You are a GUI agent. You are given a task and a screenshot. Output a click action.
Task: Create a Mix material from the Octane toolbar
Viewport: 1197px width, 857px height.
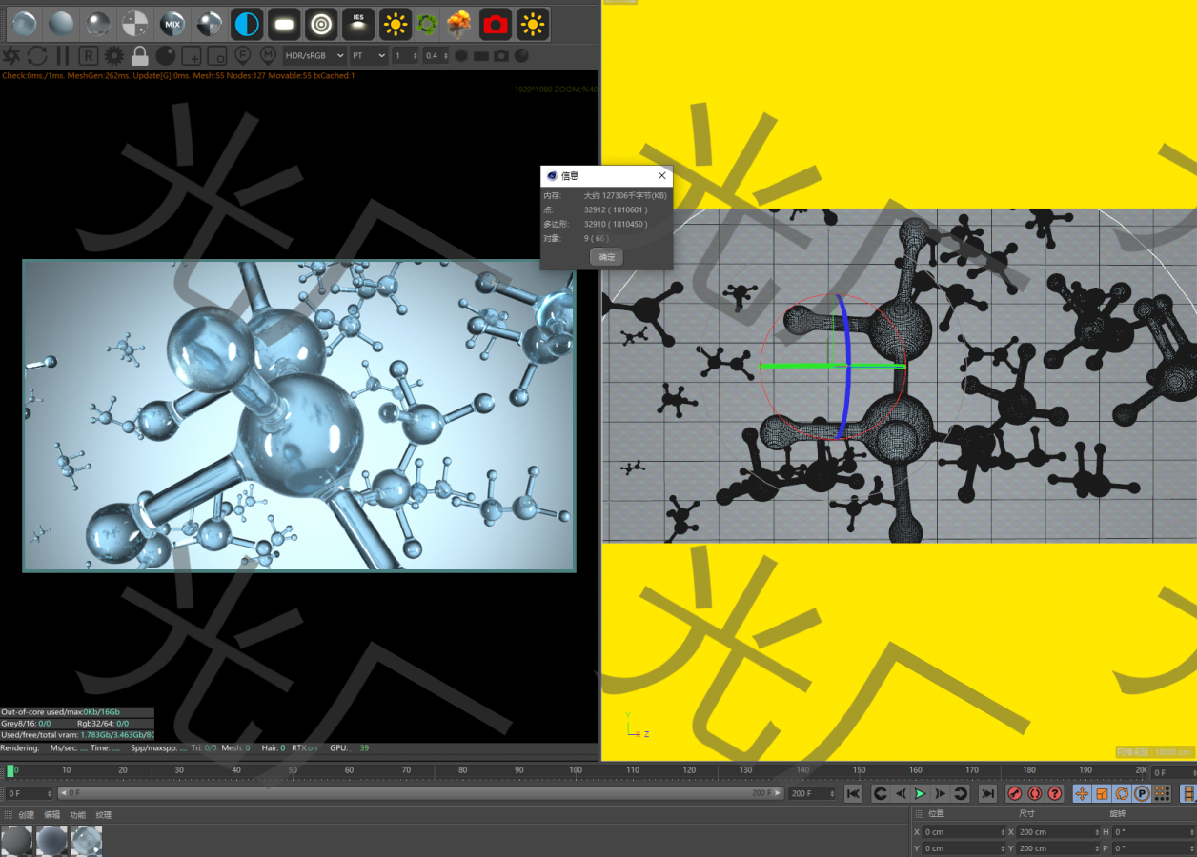point(172,24)
